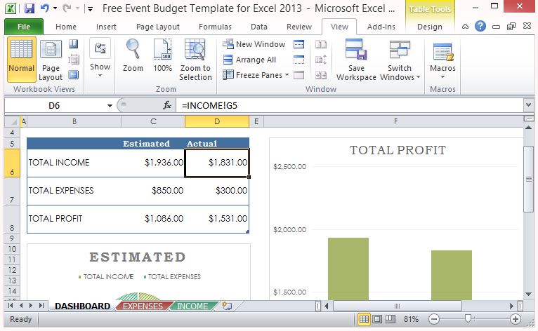Open Page Layout view from ribbon
Viewport: 538px width, 331px height.
(51, 59)
